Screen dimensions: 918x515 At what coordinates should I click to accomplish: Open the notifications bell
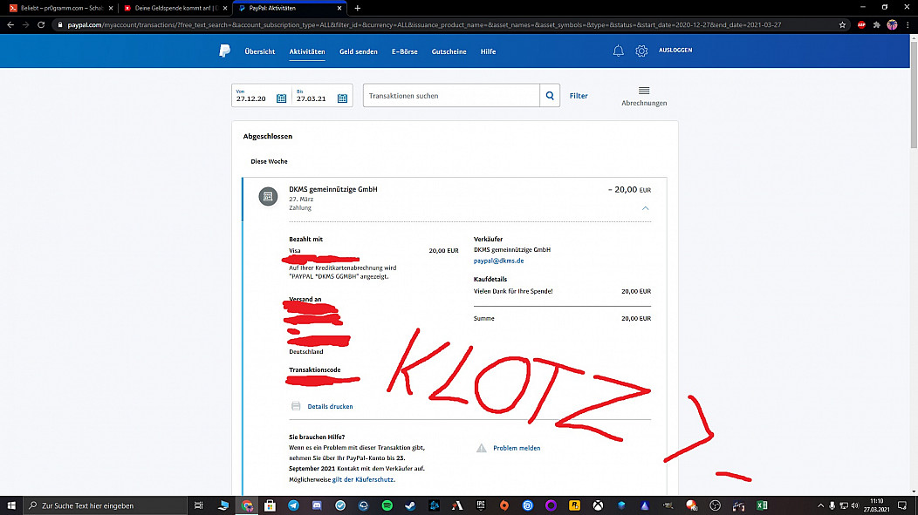tap(618, 51)
